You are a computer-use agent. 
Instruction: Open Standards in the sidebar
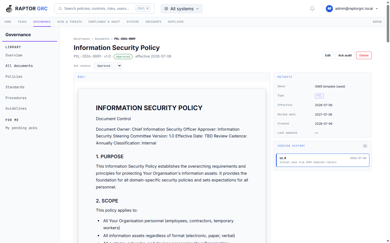(x=15, y=87)
